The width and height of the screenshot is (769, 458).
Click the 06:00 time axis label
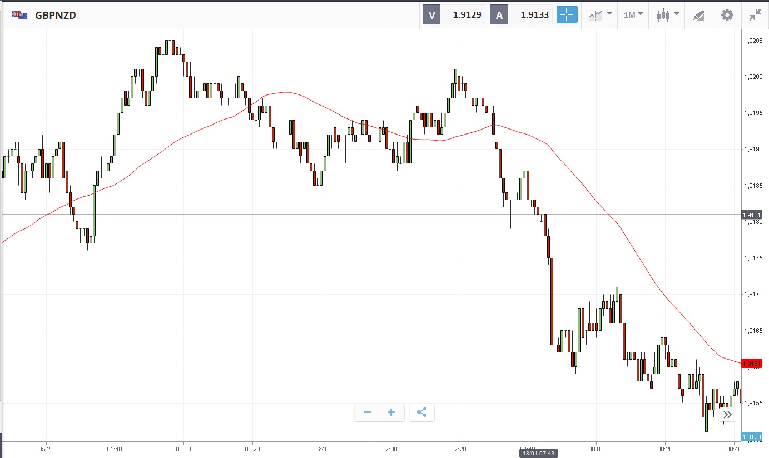tap(183, 449)
